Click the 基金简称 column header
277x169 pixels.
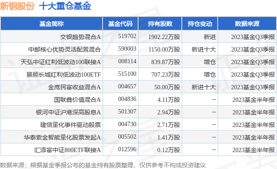pyautogui.click(x=52, y=23)
